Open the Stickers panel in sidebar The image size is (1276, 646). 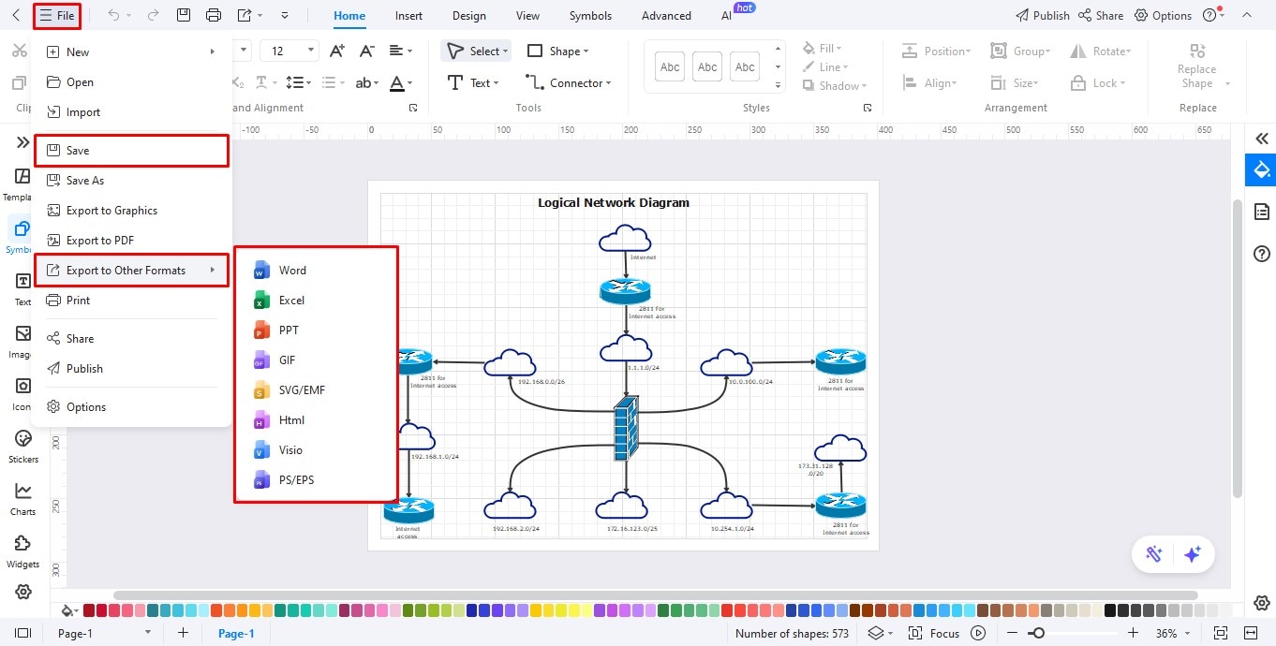pos(23,447)
